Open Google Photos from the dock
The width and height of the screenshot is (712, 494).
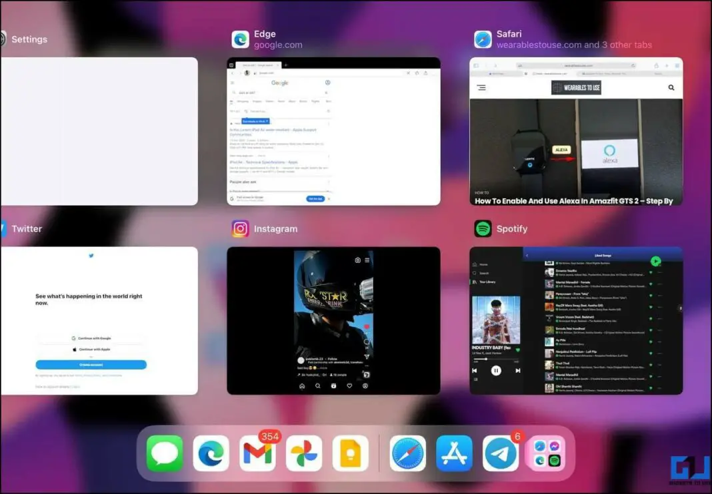tap(304, 453)
